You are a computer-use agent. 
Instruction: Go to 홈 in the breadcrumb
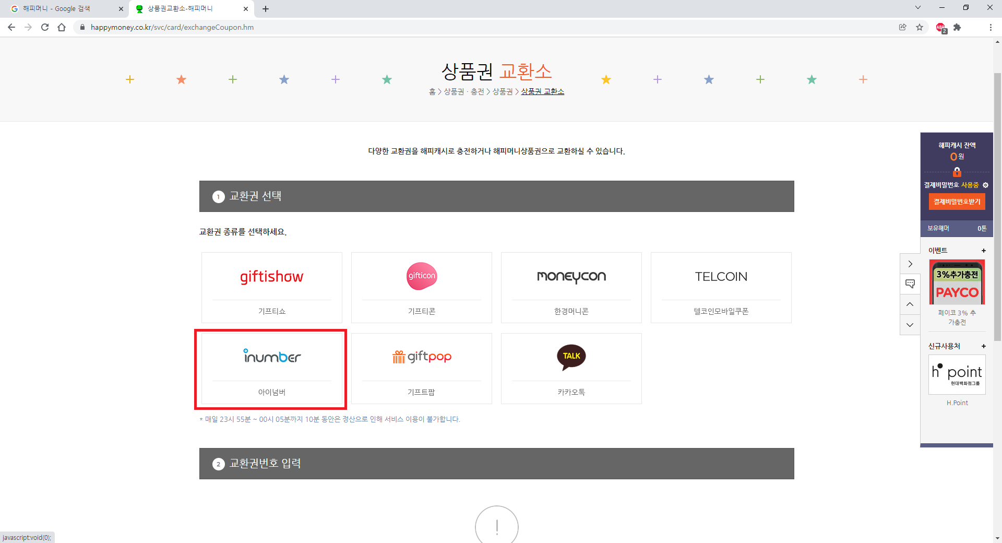point(432,92)
